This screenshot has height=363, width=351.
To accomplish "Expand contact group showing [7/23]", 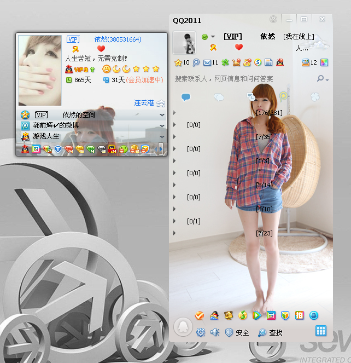I will pos(174,233).
